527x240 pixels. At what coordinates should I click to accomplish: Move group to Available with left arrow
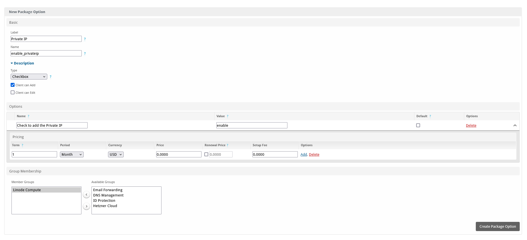86,195
